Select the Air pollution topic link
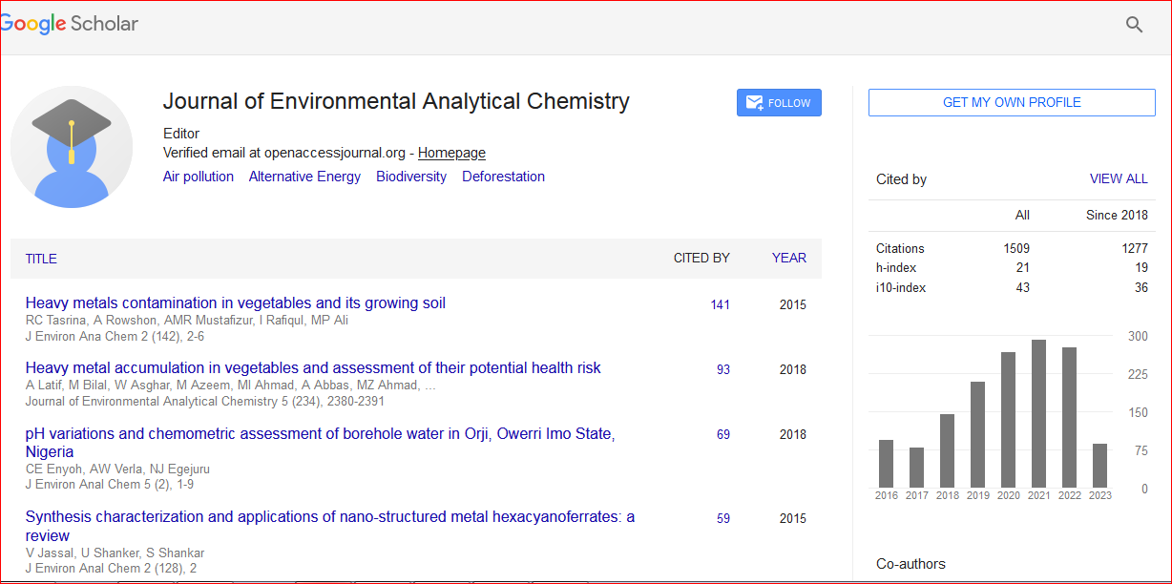This screenshot has width=1172, height=584. [199, 177]
